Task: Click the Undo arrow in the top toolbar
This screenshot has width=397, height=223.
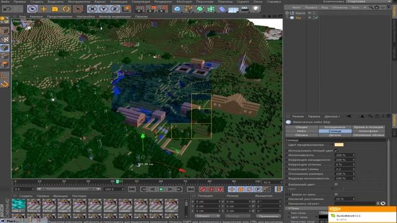Action: pos(7,9)
